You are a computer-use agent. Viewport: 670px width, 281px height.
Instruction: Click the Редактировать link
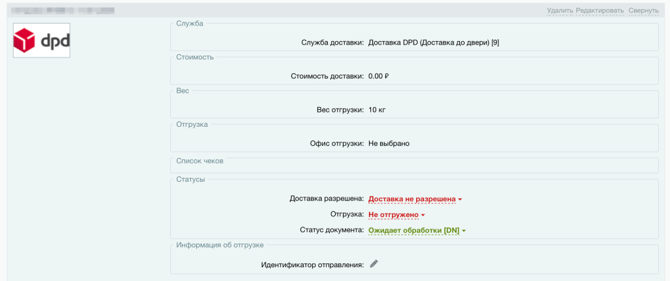(x=600, y=10)
